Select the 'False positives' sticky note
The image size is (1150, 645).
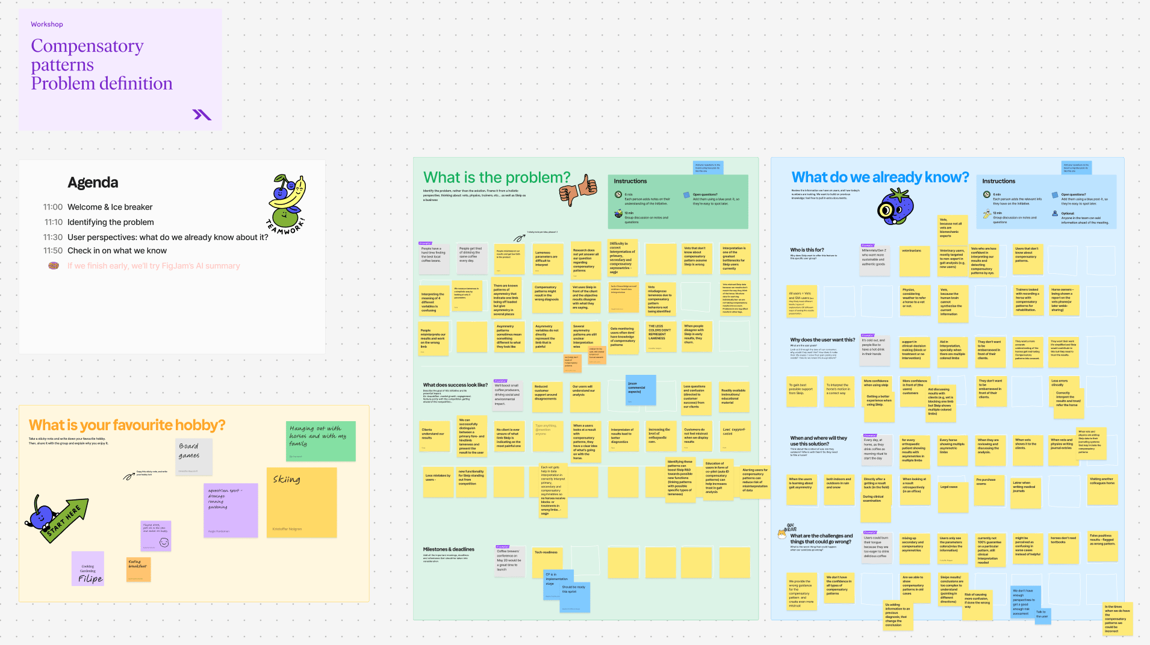point(1103,546)
